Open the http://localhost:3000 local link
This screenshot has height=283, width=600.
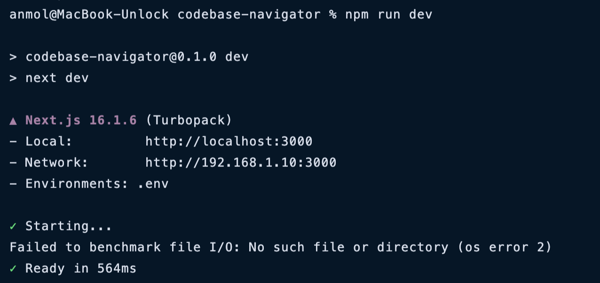[x=229, y=141]
